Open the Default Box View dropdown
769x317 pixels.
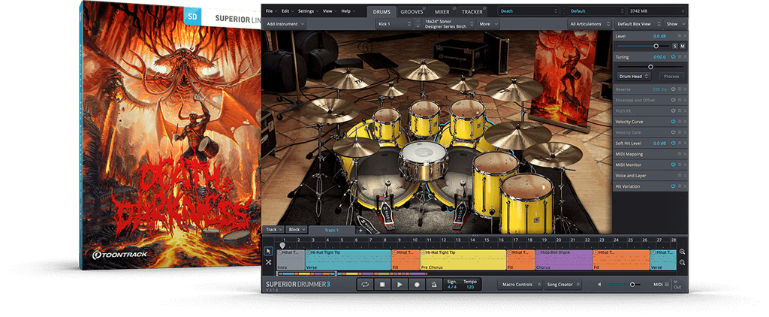638,23
